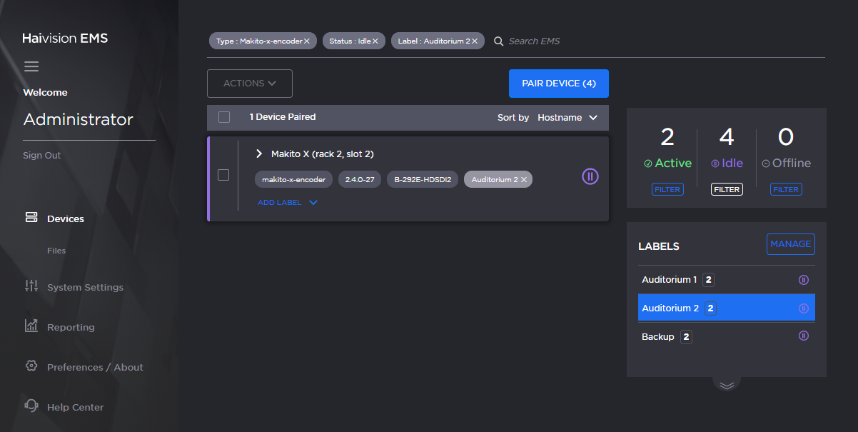Click the Preferences / About gear icon
This screenshot has width=858, height=432.
pos(31,366)
